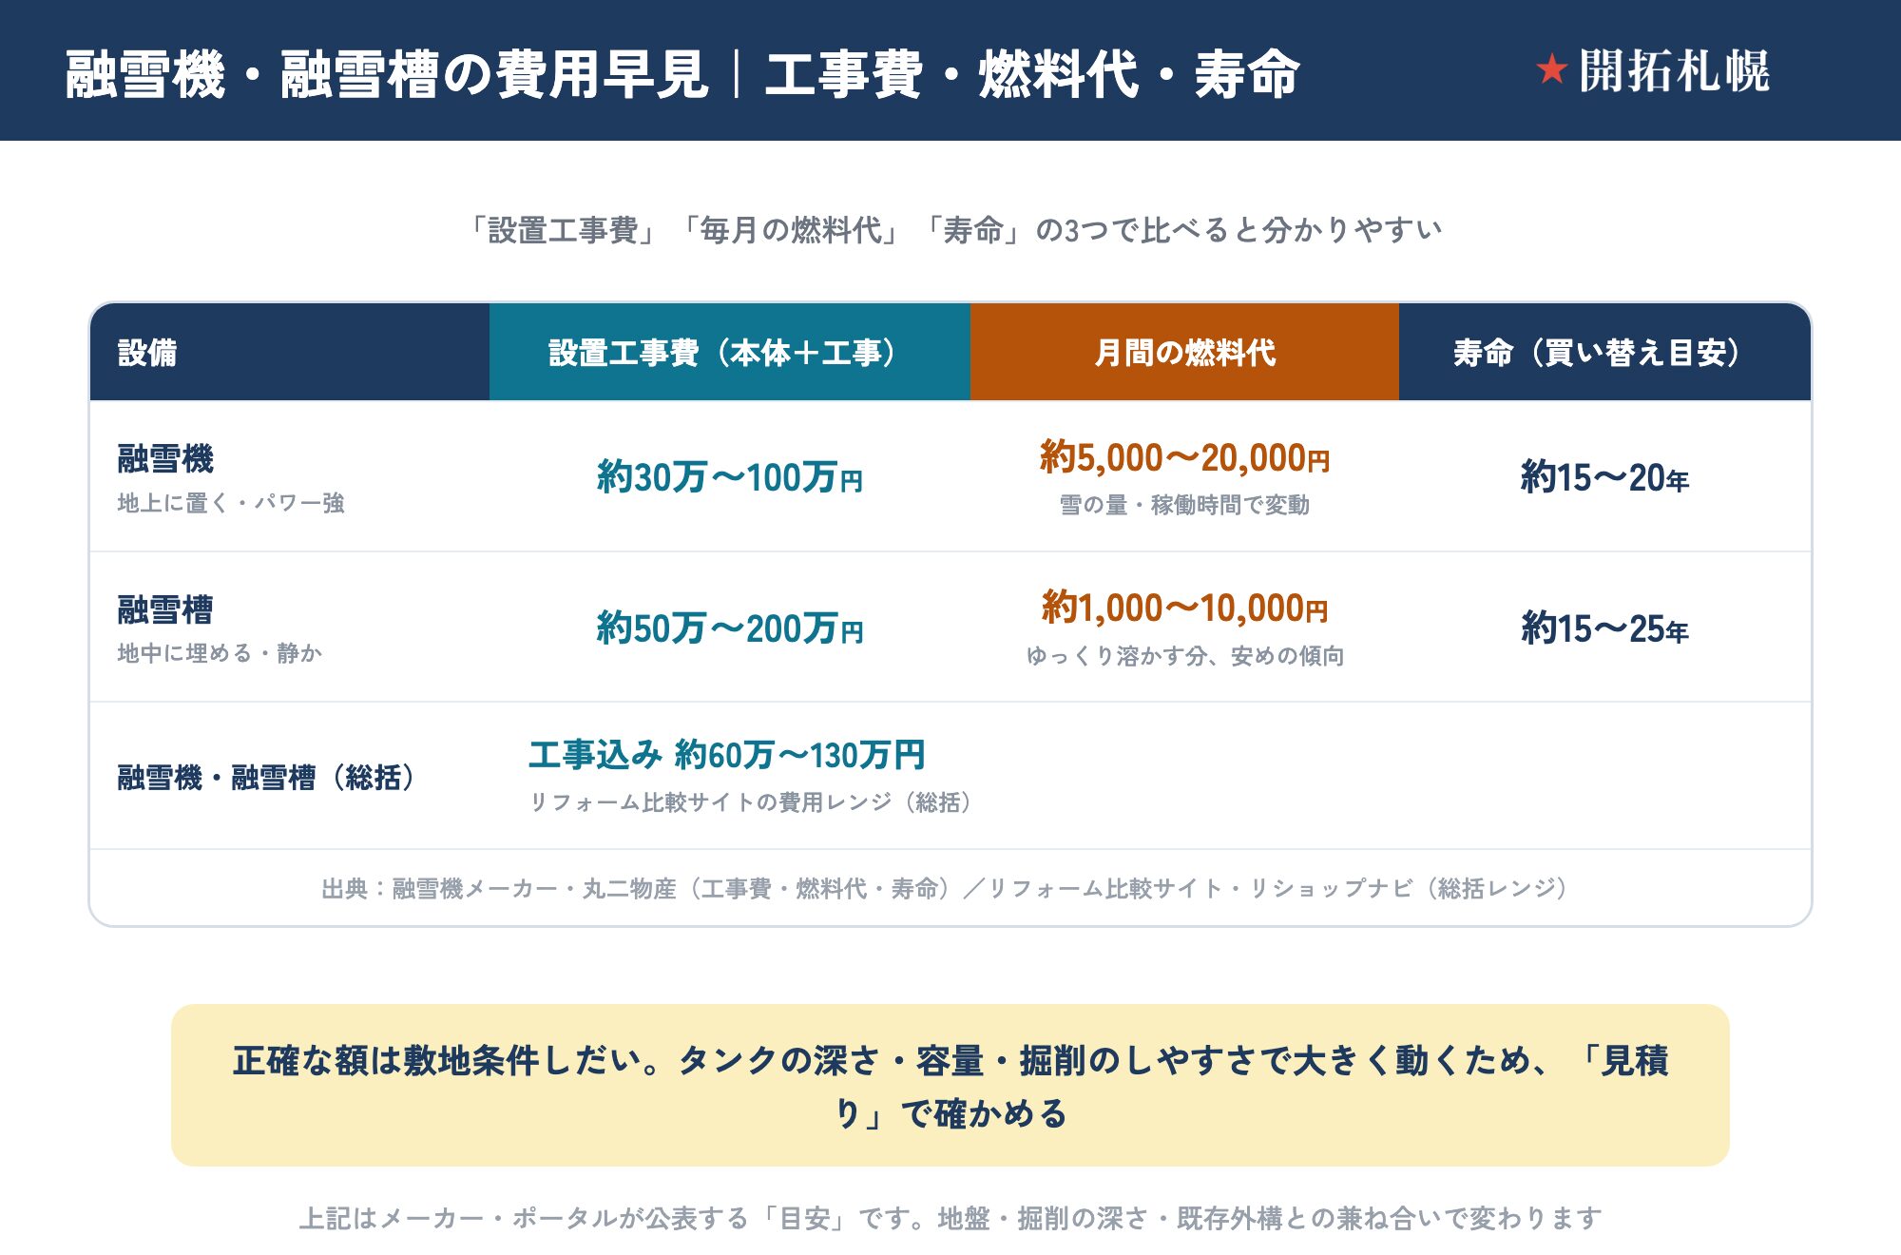
Task: Click the lifespan 約15〜20年
Action: [1604, 476]
